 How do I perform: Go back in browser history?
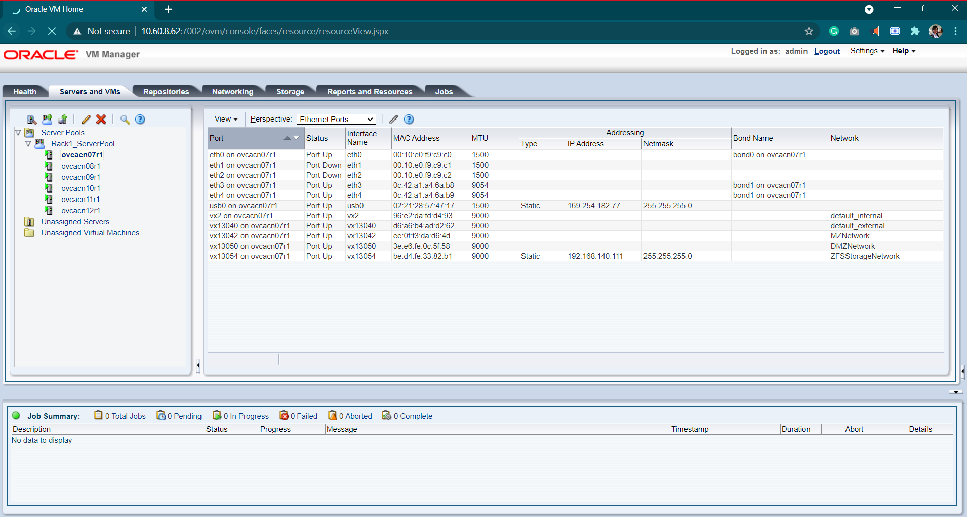point(12,31)
